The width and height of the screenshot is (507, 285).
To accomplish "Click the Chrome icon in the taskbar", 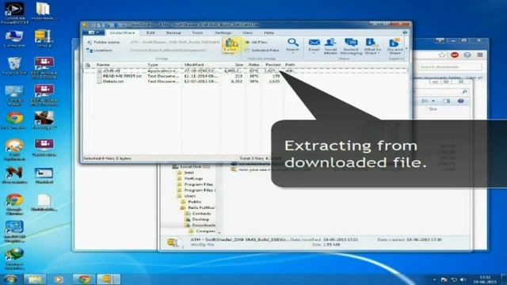I will (x=84, y=279).
